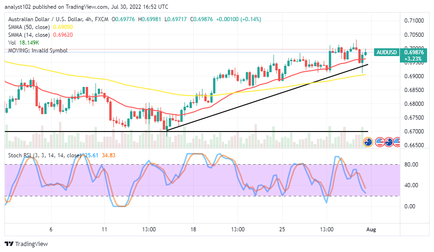Click the low price value L0.69717
The height and width of the screenshot is (252, 434).
(176, 19)
